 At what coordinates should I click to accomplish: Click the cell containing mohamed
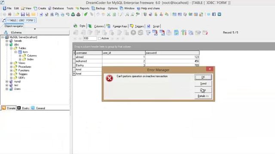tap(89, 61)
